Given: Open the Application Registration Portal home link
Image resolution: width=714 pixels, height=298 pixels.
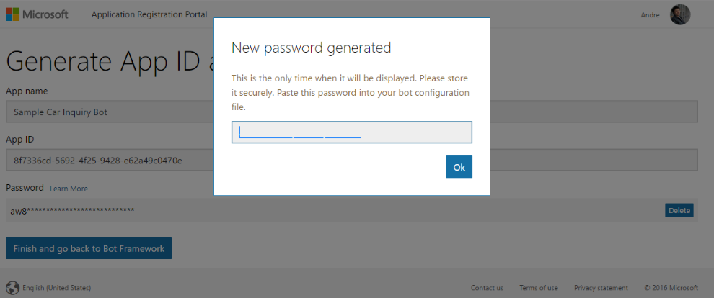Looking at the screenshot, I should click(x=149, y=14).
